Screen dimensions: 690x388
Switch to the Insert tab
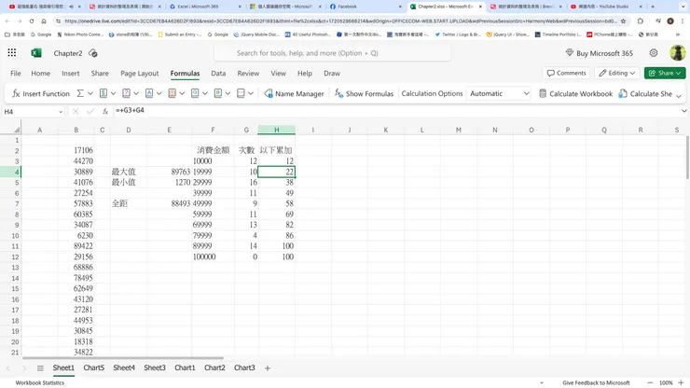click(71, 73)
